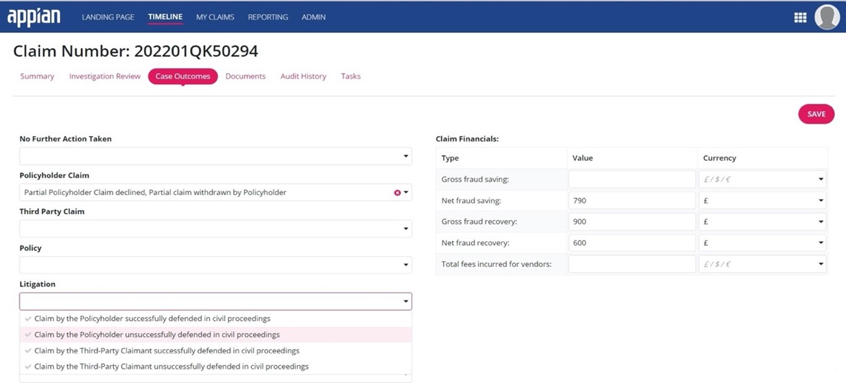846x383 pixels.
Task: Select currency for Gross fraud saving
Action: tap(763, 179)
